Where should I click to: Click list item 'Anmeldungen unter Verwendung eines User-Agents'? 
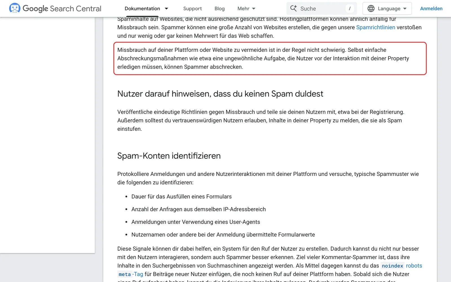pyautogui.click(x=196, y=222)
